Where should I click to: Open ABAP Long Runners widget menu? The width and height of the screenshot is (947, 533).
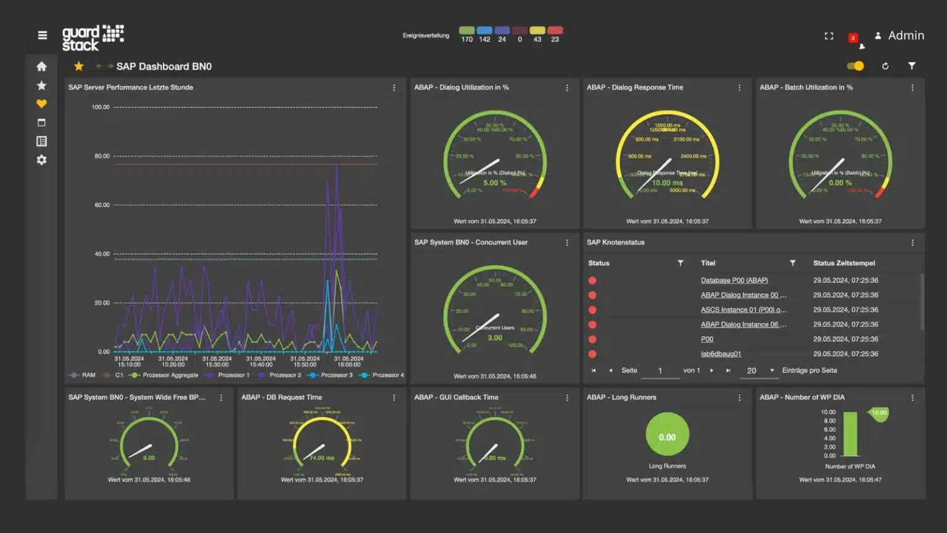click(740, 398)
